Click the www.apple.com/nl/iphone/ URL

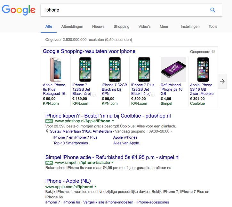tap(69, 187)
